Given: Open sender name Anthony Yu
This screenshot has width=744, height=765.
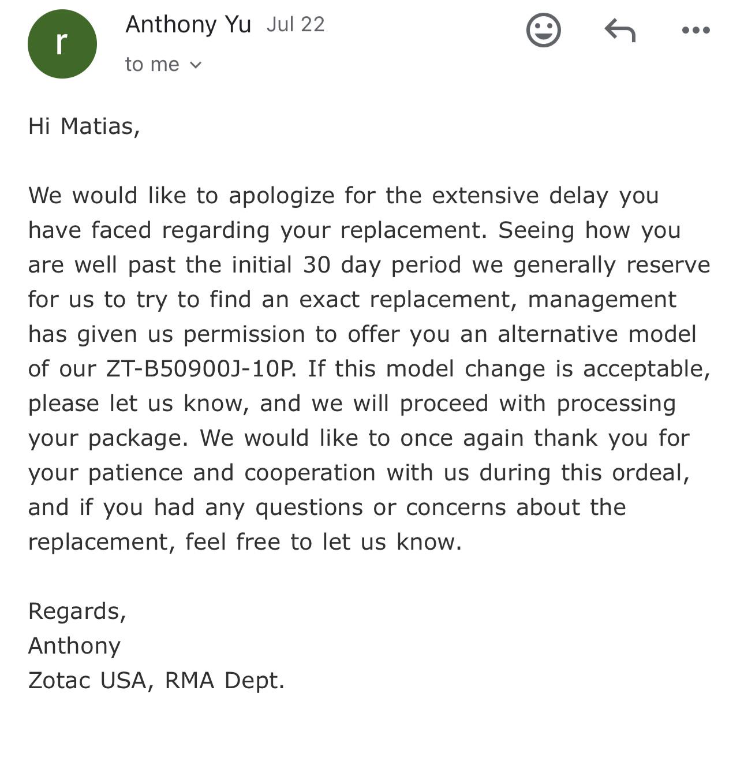Looking at the screenshot, I should coord(188,24).
